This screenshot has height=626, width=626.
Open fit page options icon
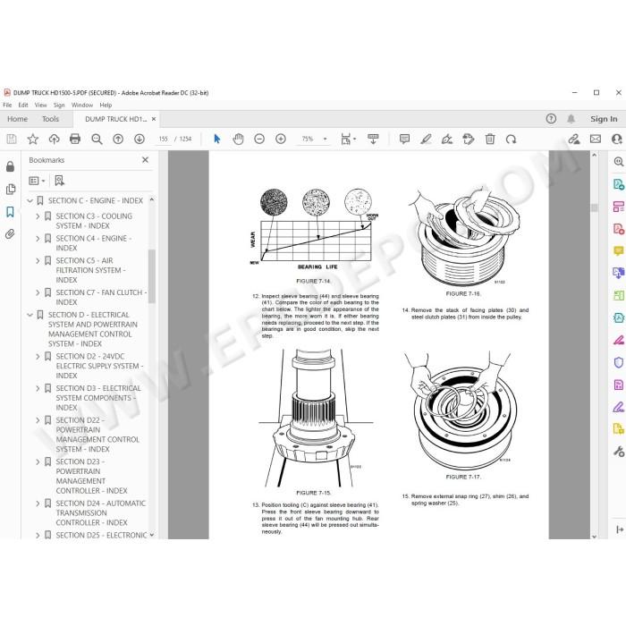coord(348,139)
